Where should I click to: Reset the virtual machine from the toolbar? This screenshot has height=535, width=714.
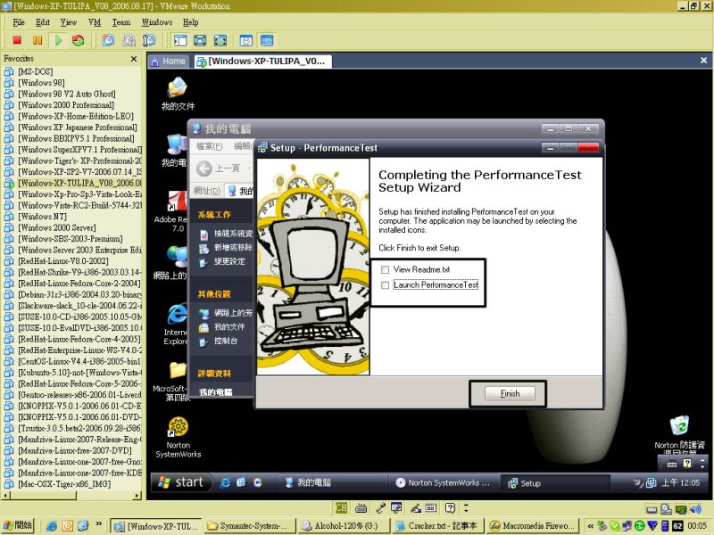[79, 40]
